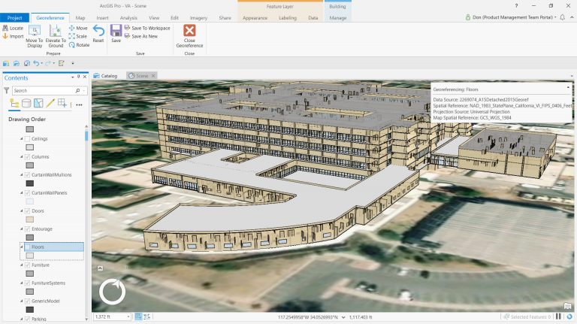This screenshot has height=324, width=577.
Task: Click Save As New
Action: (141, 36)
